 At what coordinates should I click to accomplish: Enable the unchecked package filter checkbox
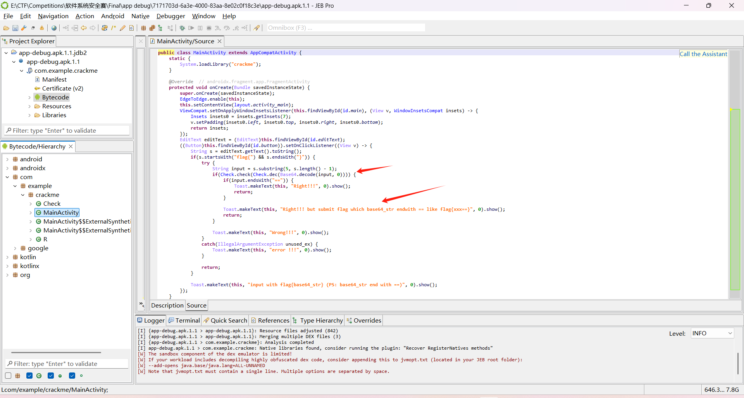pos(8,376)
